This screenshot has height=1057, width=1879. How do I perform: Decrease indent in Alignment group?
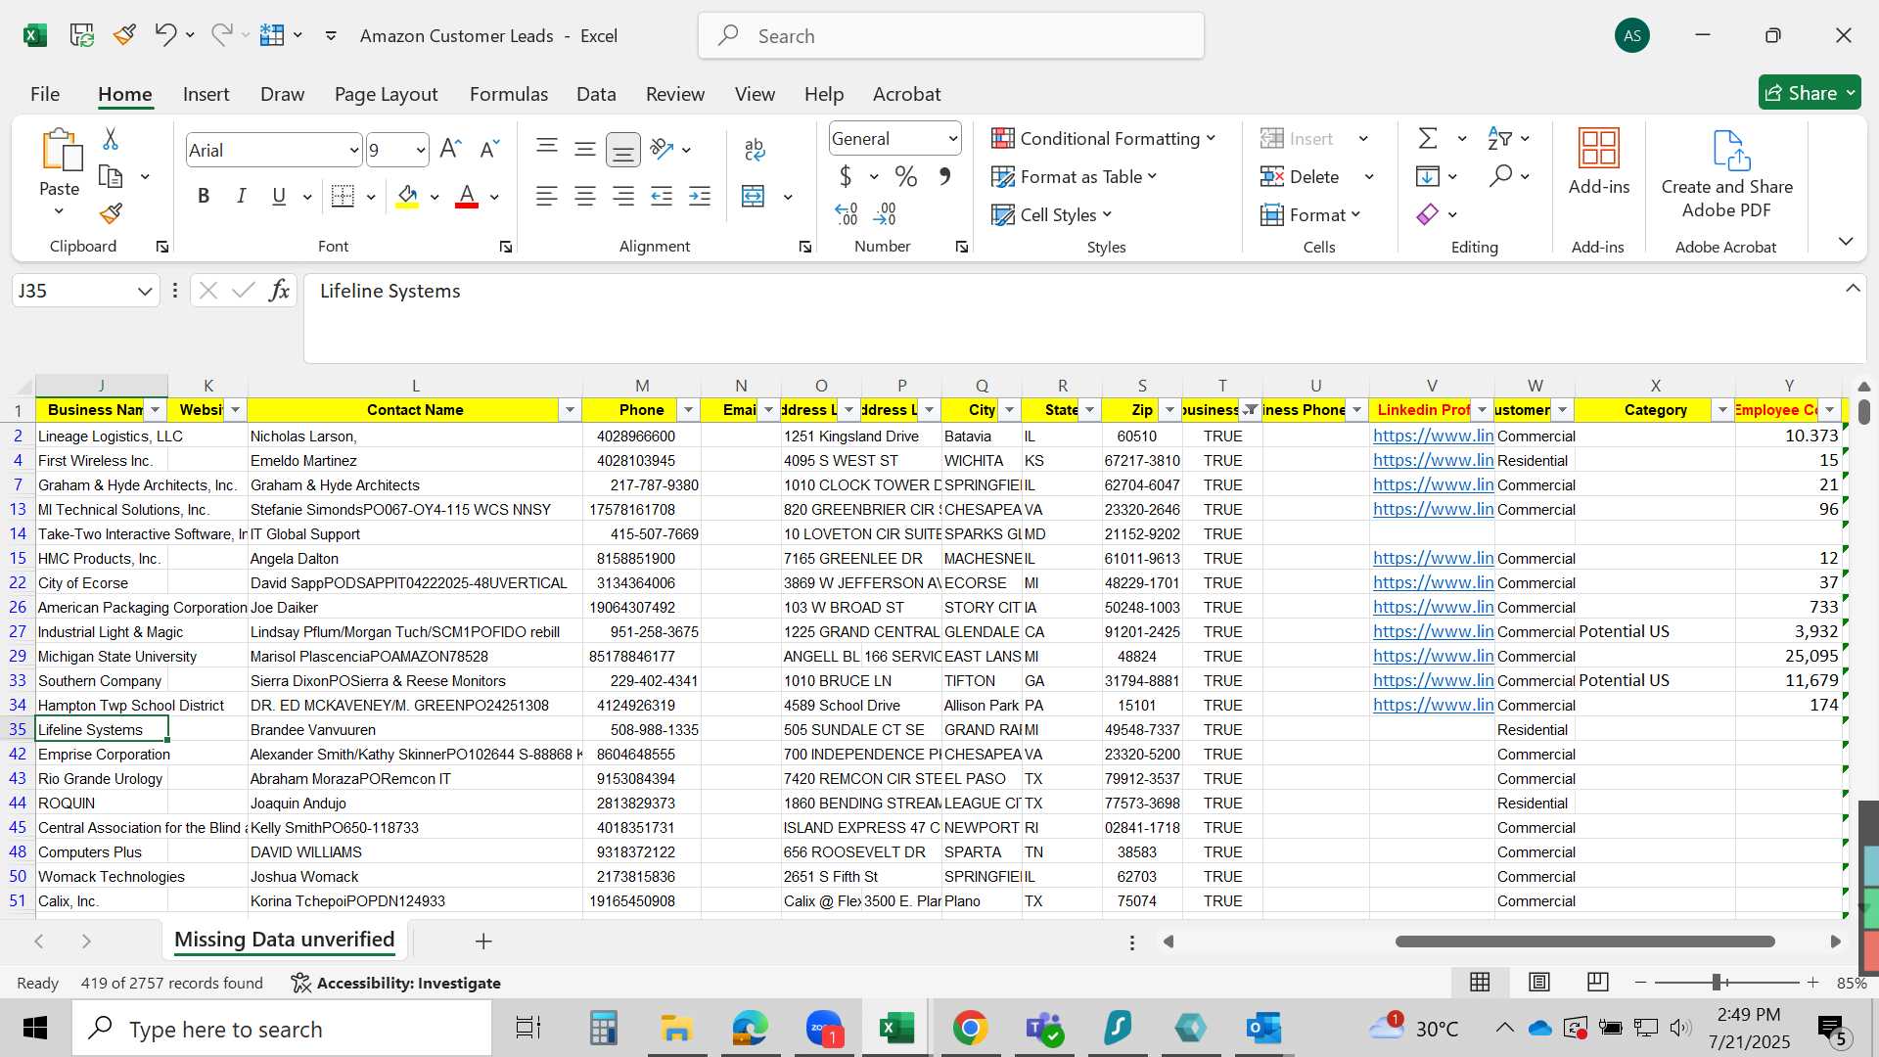click(662, 196)
